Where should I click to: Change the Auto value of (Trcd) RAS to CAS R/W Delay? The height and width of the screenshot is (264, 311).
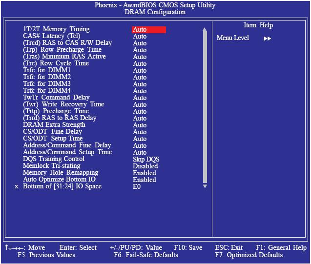coord(140,43)
